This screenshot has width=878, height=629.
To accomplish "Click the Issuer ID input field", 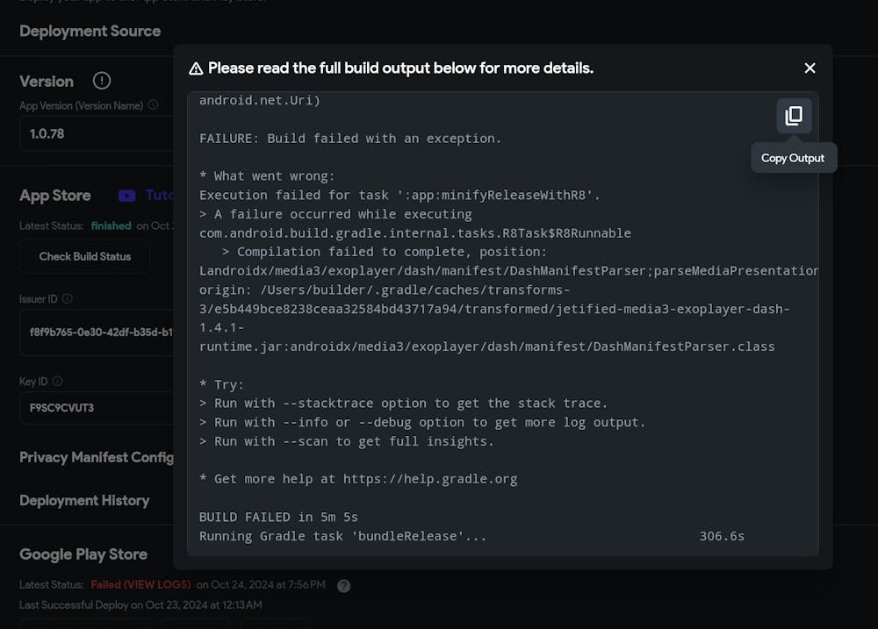I will [x=97, y=332].
